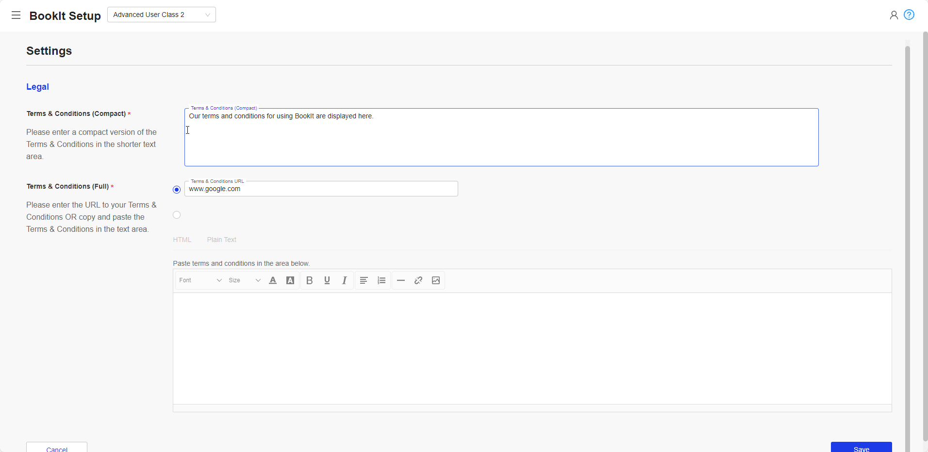Insert a link using the link icon
928x452 pixels.
click(418, 280)
